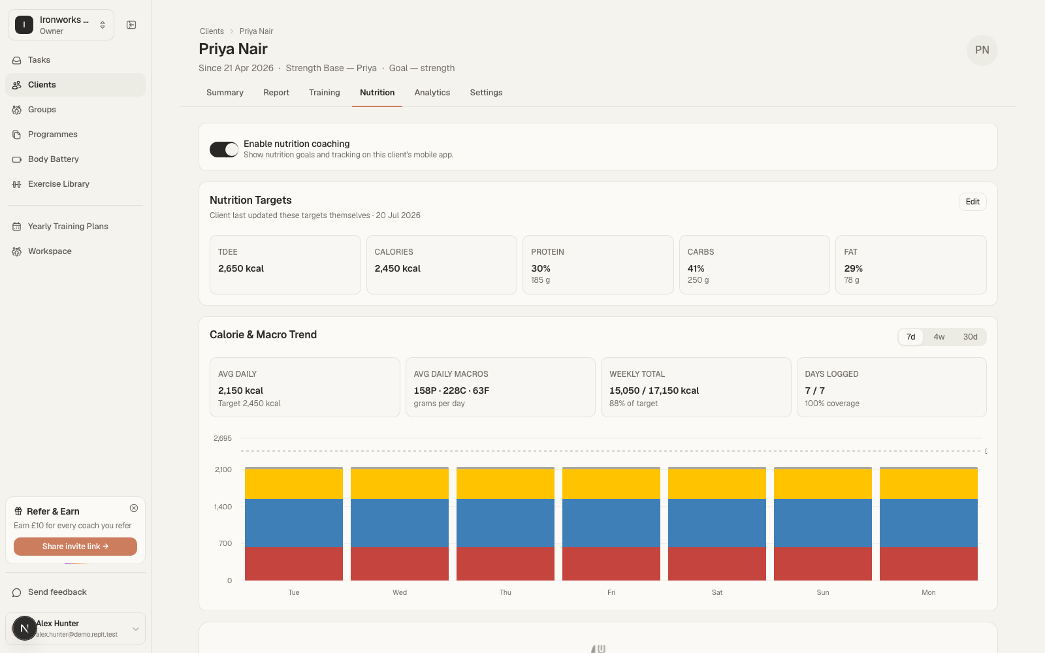The height and width of the screenshot is (653, 1045).
Task: Click the 'Strength Base — Priya' text
Action: click(331, 68)
